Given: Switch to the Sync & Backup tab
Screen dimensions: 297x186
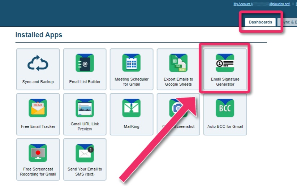Looking at the screenshot, I should click(x=287, y=22).
